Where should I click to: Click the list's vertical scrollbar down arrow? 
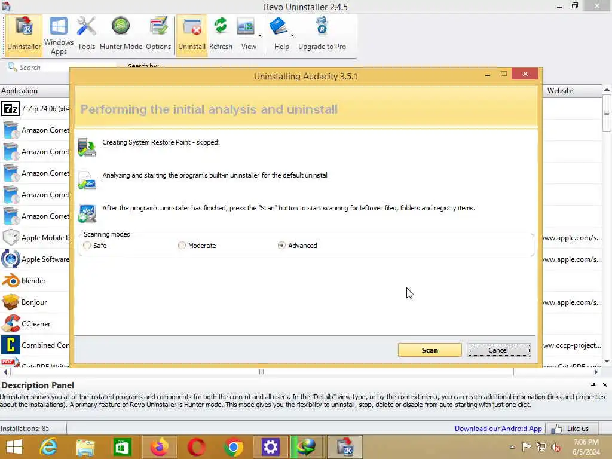tap(607, 361)
